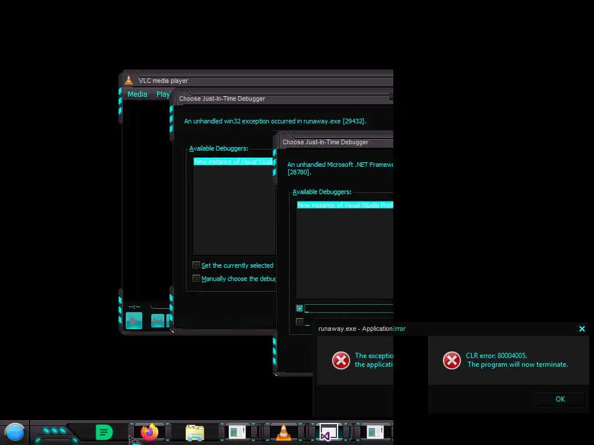Select 'New instance of Visual Studio' in win32 dialog
The height and width of the screenshot is (445, 594).
[234, 162]
